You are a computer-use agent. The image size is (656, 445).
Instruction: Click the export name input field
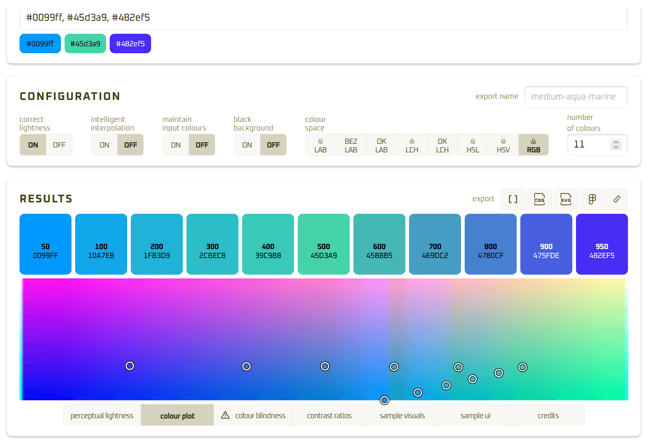576,97
